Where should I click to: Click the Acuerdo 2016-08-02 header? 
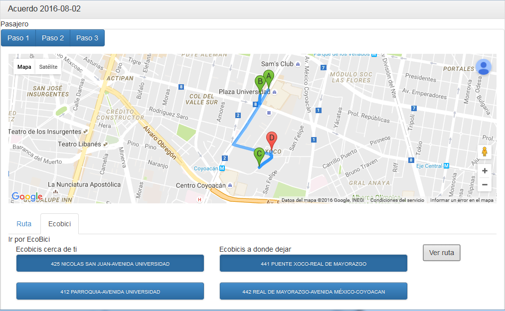(x=44, y=8)
